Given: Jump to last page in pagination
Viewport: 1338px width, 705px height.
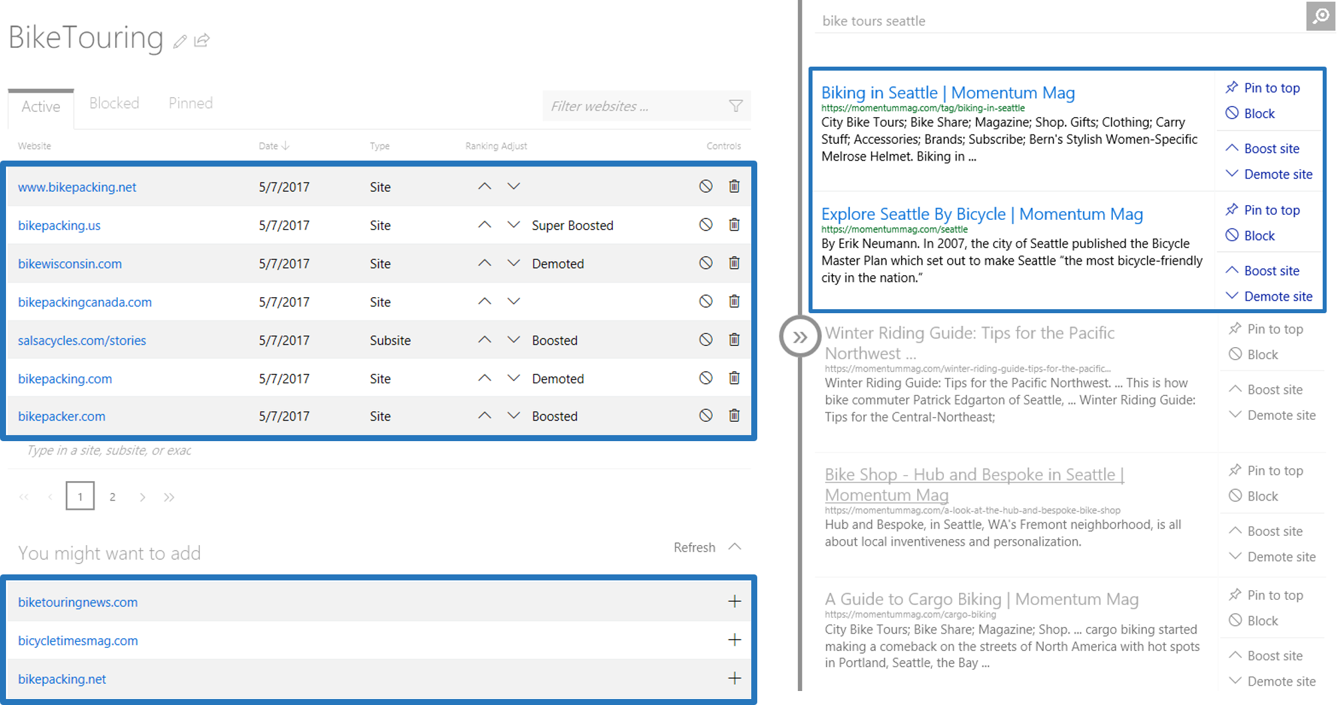Looking at the screenshot, I should [169, 497].
